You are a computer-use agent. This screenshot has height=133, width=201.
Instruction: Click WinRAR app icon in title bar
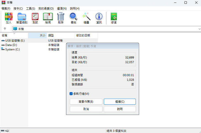[x=4, y=2]
